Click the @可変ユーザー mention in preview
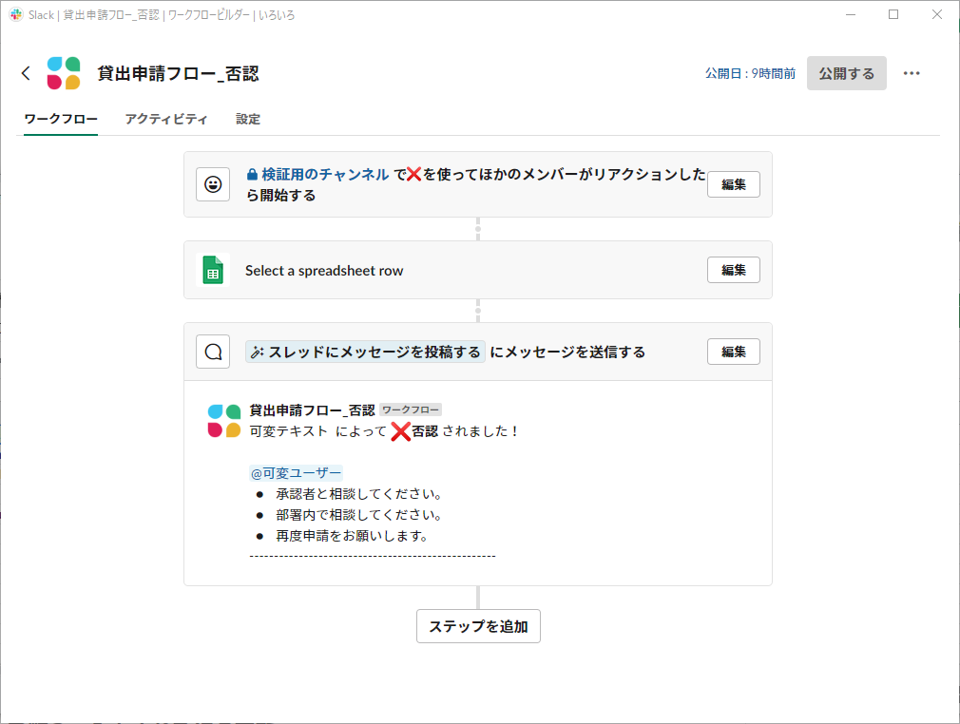 click(x=296, y=473)
